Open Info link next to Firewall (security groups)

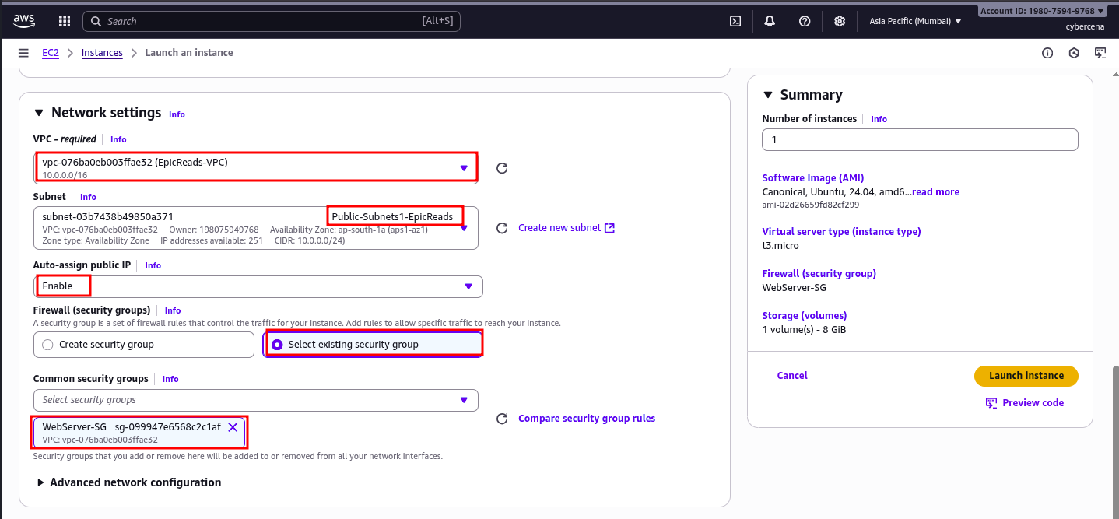[x=173, y=310]
